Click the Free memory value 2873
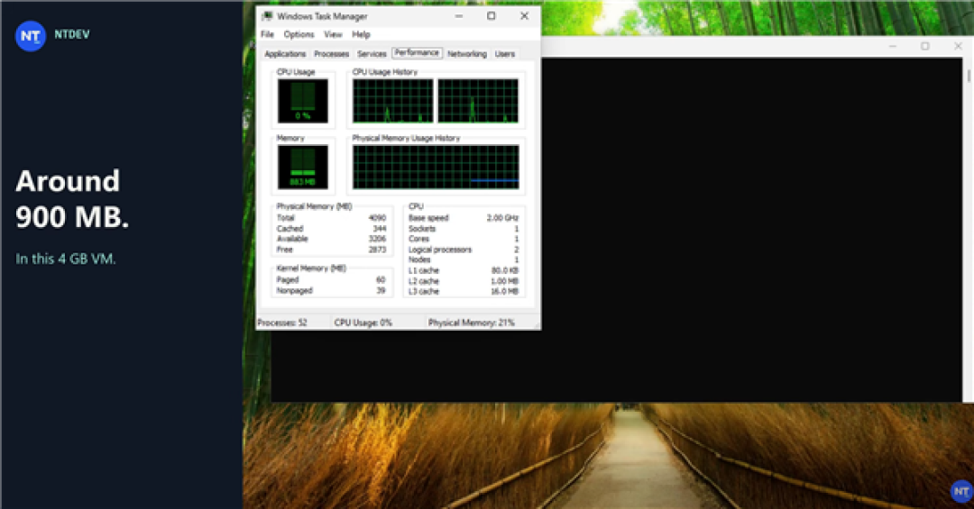This screenshot has width=974, height=509. [x=377, y=250]
